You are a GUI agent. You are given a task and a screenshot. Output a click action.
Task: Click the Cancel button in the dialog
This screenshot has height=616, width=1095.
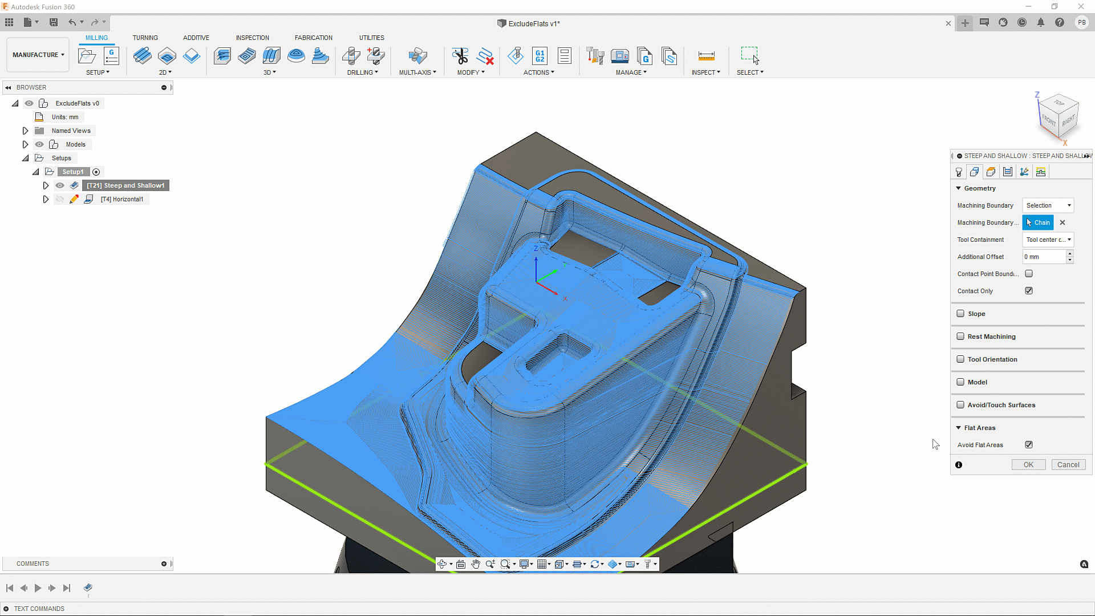(1068, 464)
